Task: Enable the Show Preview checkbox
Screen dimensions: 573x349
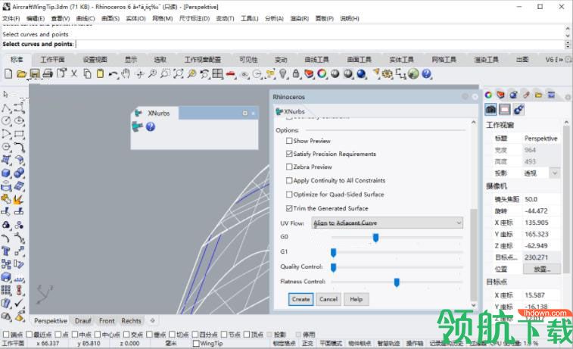Action: pyautogui.click(x=289, y=141)
